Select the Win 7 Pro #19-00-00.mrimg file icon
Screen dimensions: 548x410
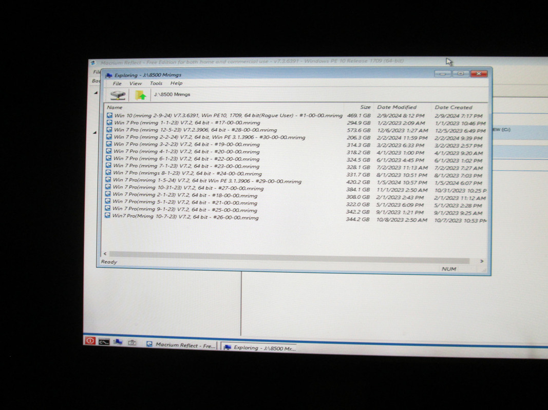click(x=109, y=144)
